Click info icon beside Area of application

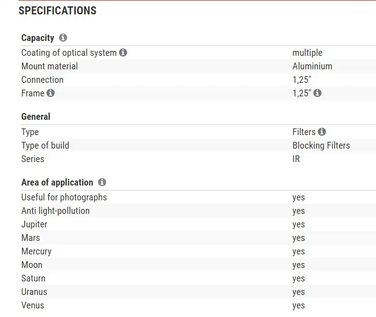coord(102,182)
